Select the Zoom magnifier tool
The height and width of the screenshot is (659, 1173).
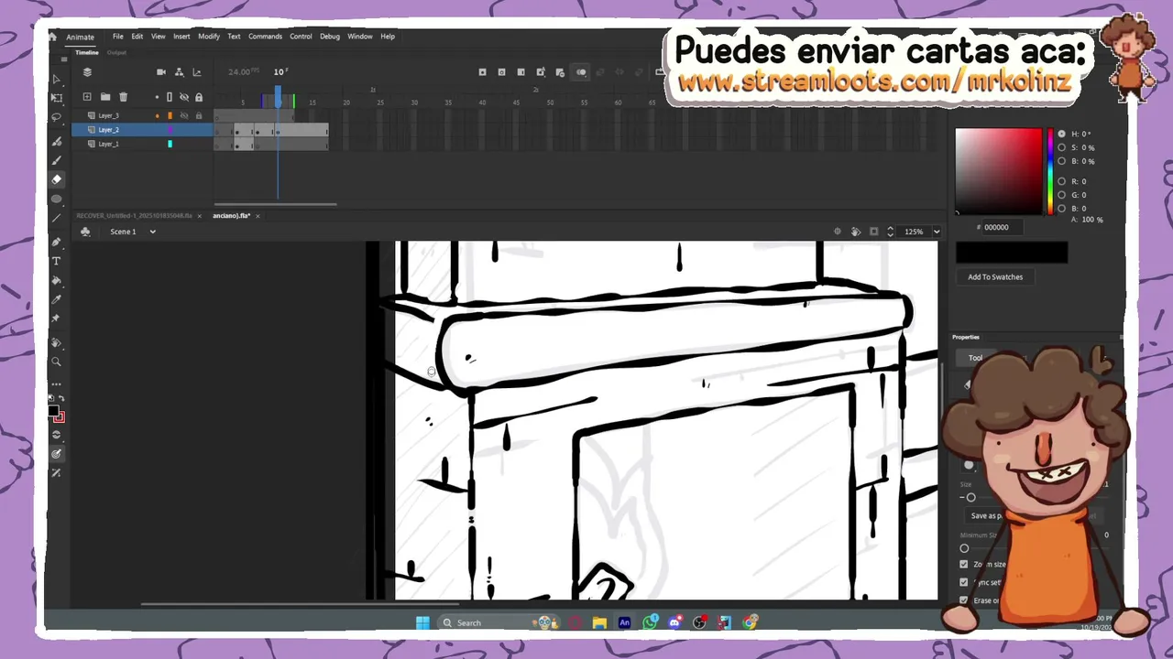(x=56, y=362)
